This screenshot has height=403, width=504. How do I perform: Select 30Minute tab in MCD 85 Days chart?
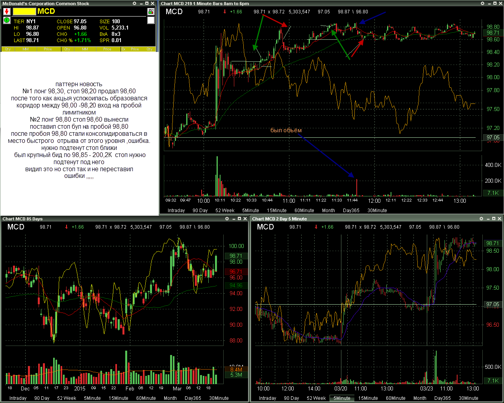click(x=219, y=398)
